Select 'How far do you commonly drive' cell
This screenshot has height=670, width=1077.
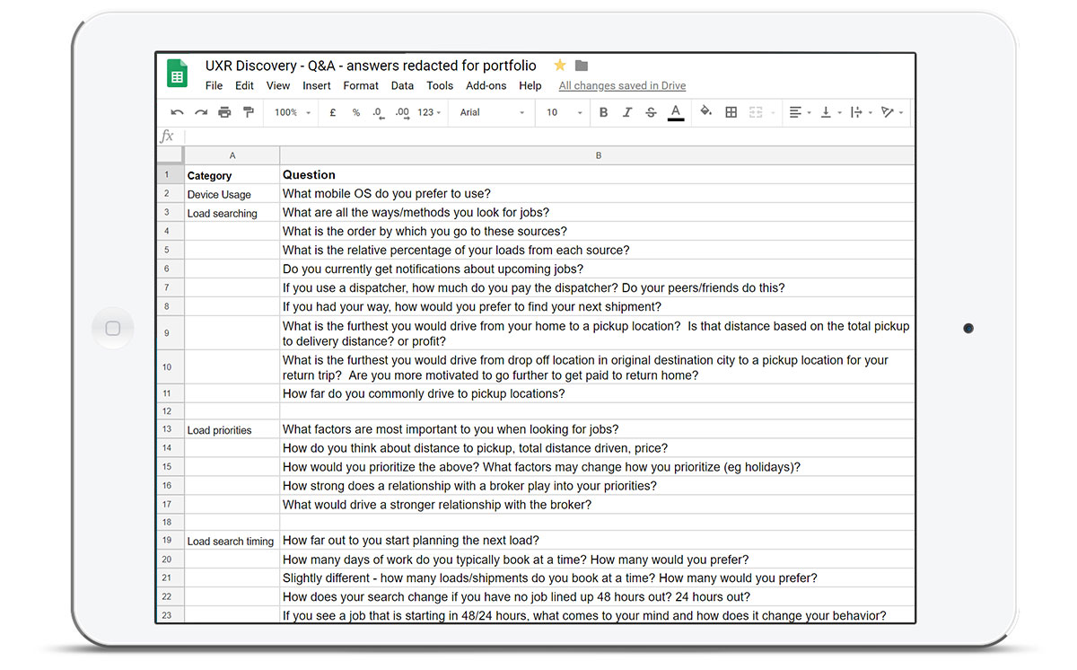(x=598, y=393)
